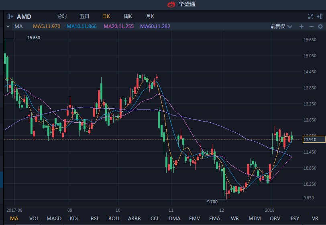
Task: Expand the MA indicator chevron
Action: click(8, 26)
